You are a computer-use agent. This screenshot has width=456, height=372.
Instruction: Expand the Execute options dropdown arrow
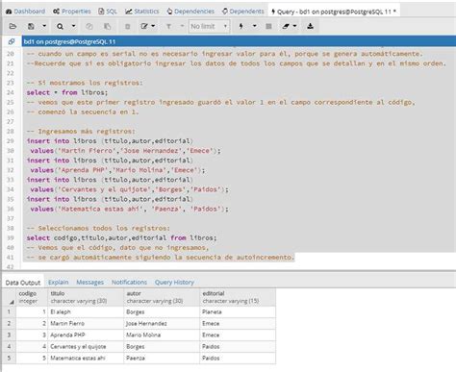click(x=255, y=26)
